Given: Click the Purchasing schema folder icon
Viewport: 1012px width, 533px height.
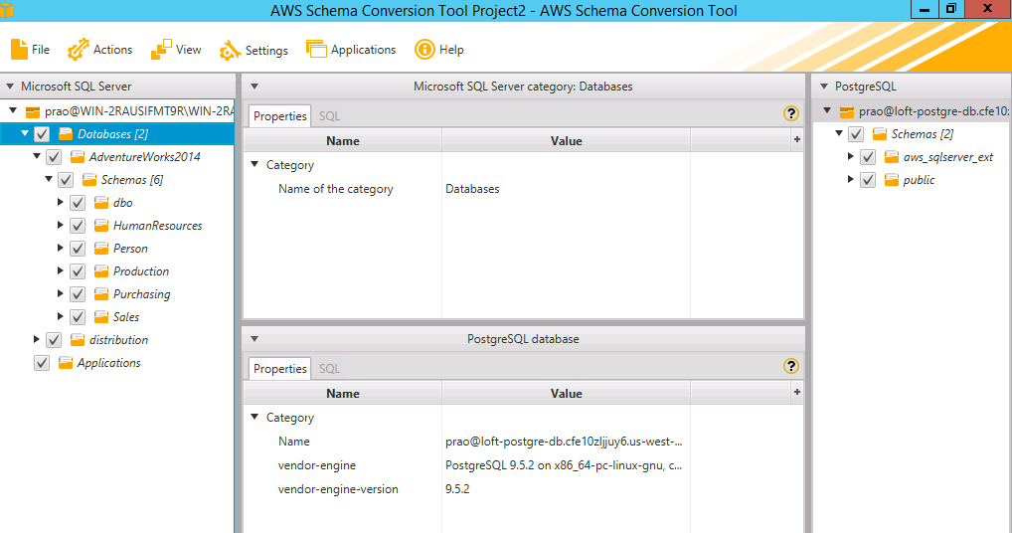Looking at the screenshot, I should 101,294.
